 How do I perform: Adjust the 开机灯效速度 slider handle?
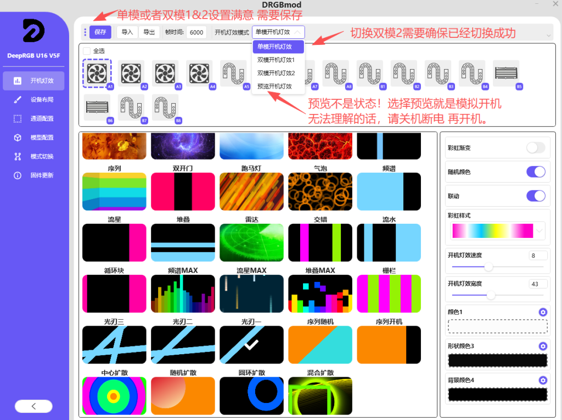(x=488, y=267)
